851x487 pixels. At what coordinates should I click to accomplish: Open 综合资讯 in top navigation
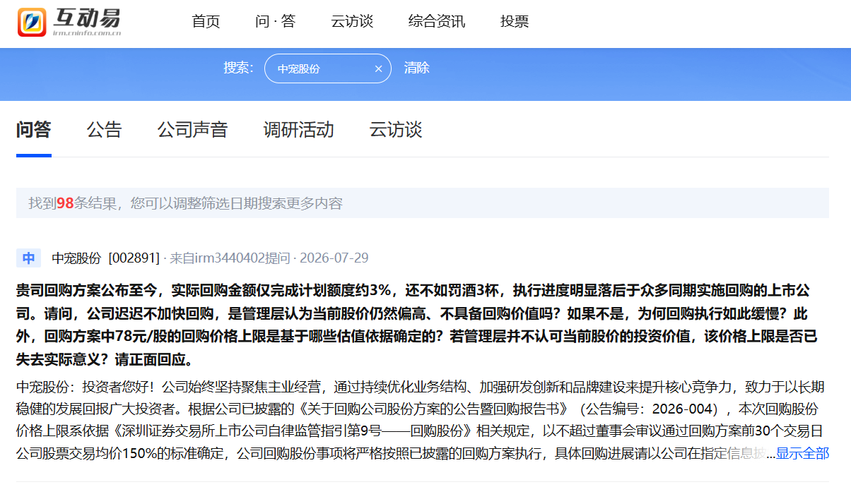coord(436,21)
